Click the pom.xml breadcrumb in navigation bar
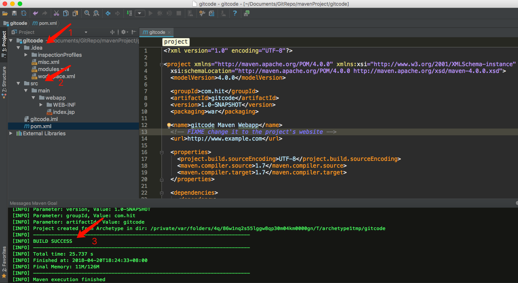Image resolution: width=518 pixels, height=283 pixels. click(x=45, y=23)
